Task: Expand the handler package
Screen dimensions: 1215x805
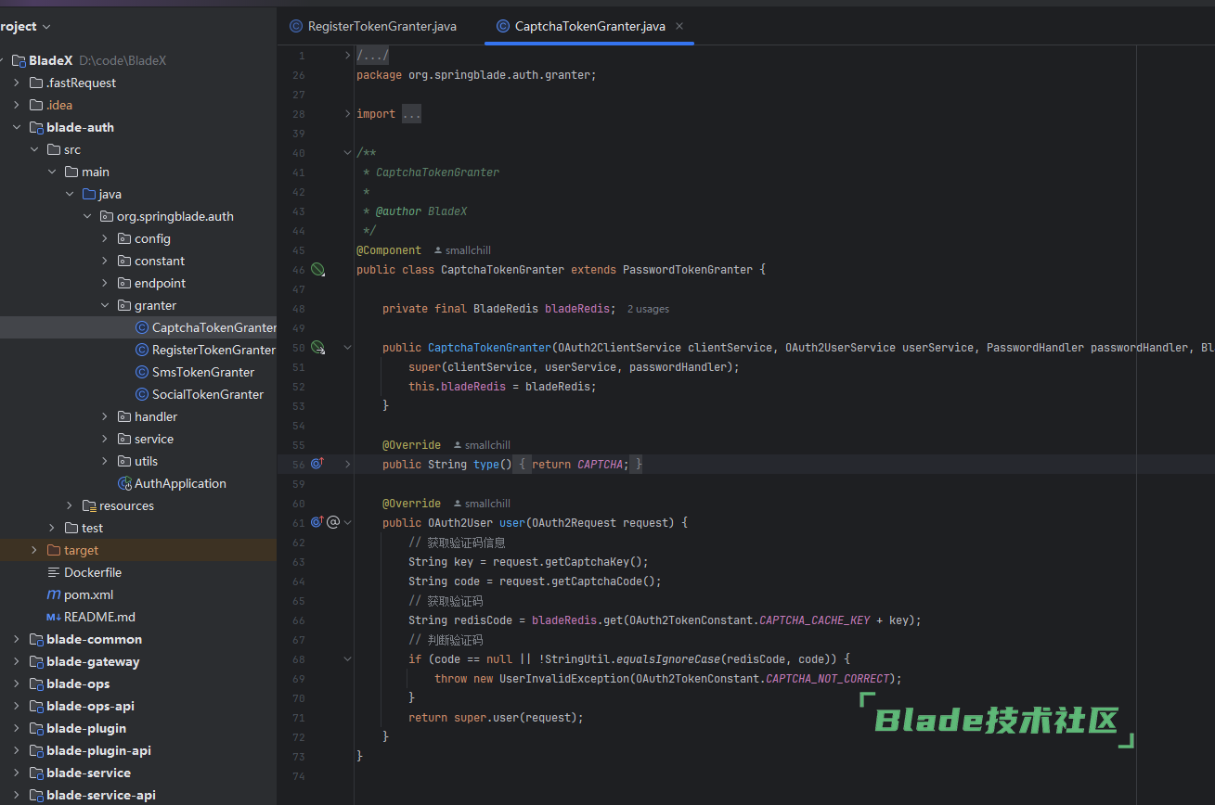Action: click(104, 416)
